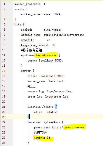Click line number 23 in the gutter
Image resolution: width=103 pixels, height=146 pixels.
coord(4,117)
